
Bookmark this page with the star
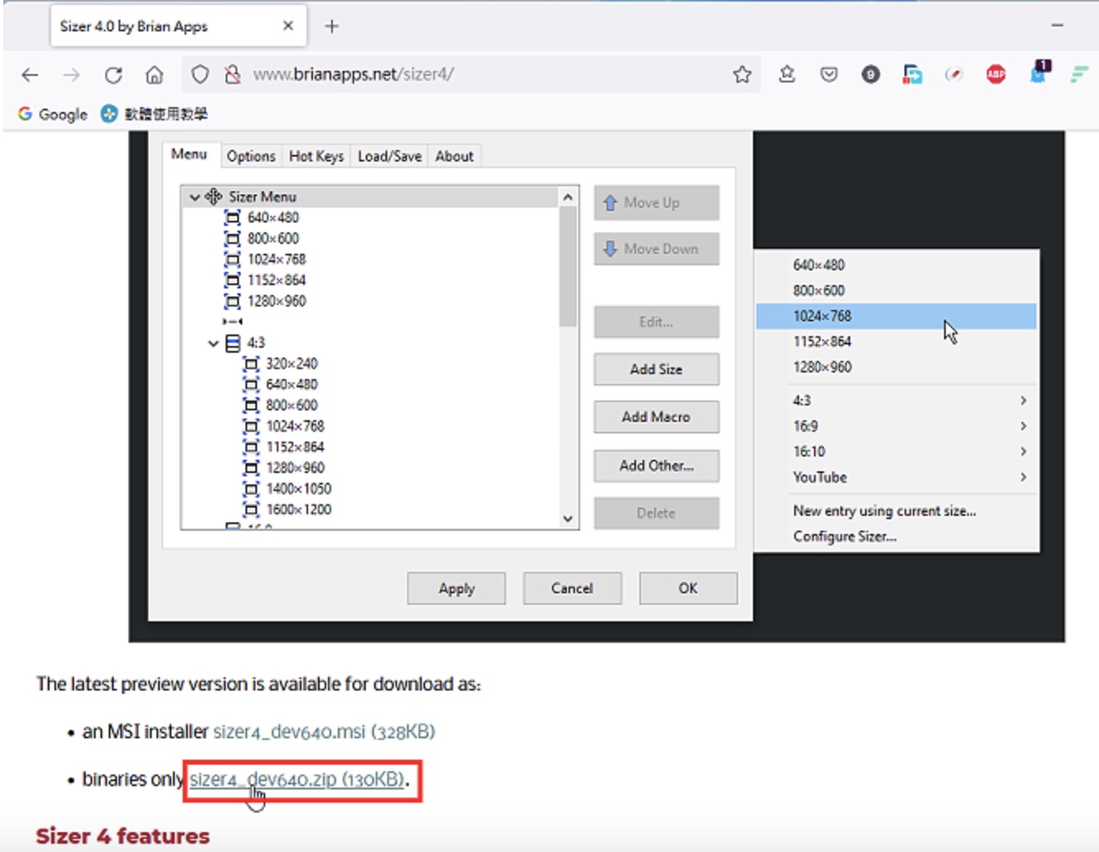click(742, 75)
